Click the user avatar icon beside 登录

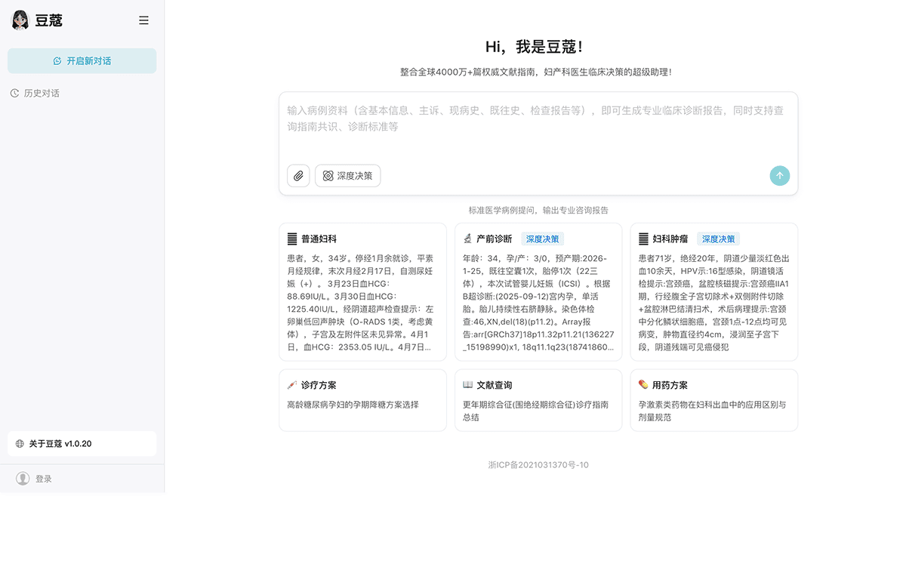(23, 479)
